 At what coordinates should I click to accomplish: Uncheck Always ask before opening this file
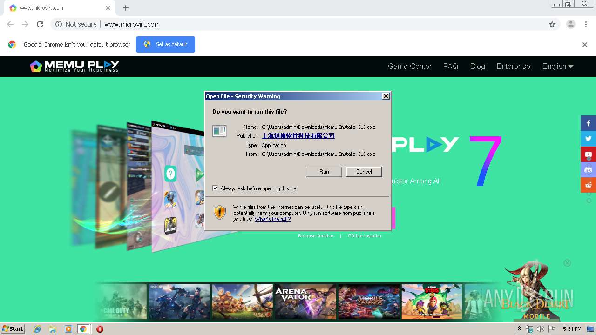pos(215,188)
